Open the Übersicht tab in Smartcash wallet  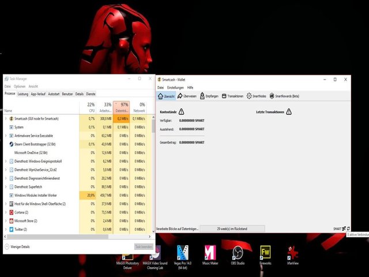point(166,96)
